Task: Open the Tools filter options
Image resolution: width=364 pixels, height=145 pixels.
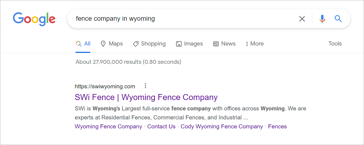Action: coord(335,44)
